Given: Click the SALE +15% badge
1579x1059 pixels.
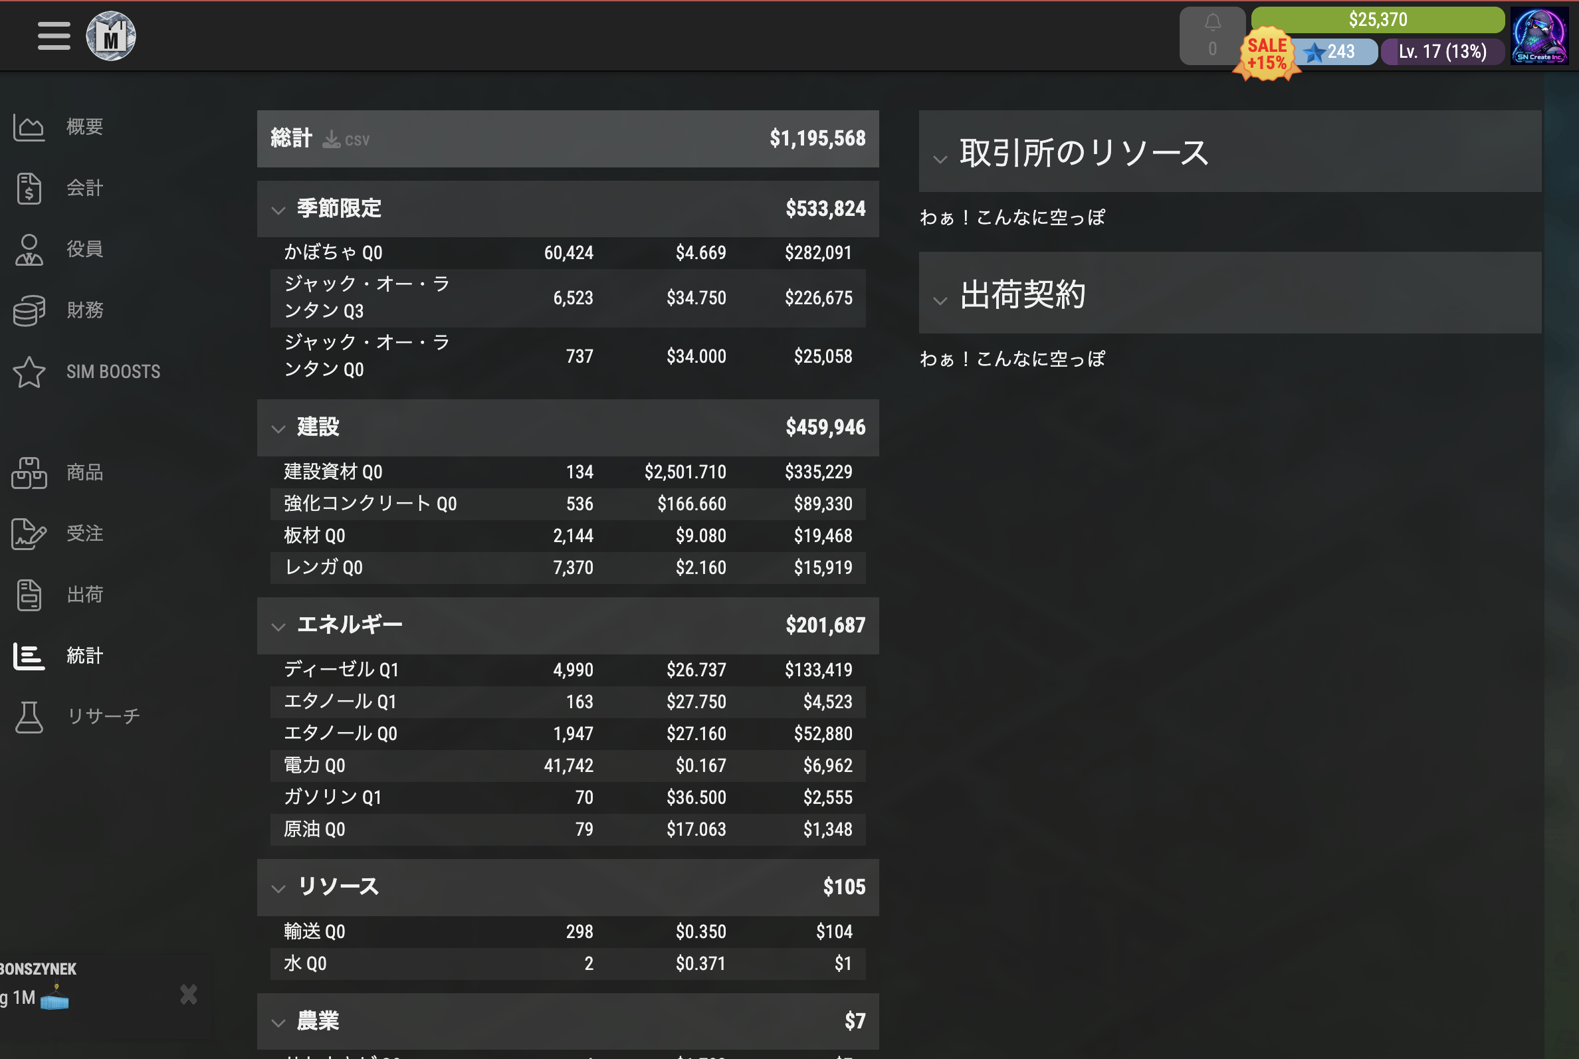Looking at the screenshot, I should click(1266, 54).
